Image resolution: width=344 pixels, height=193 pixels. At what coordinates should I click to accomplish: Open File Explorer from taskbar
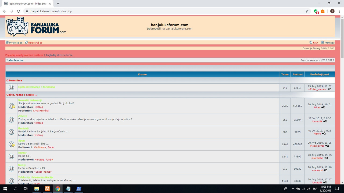37,189
